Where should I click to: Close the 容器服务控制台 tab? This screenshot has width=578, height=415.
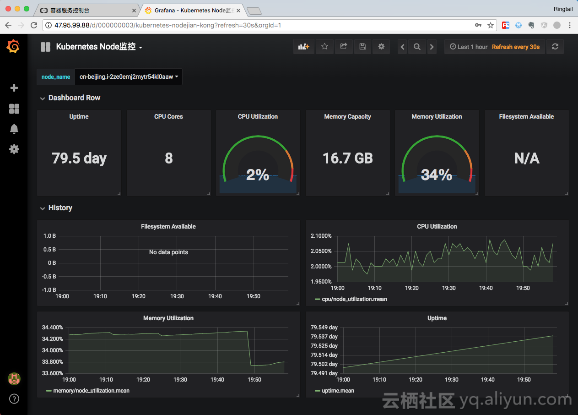pyautogui.click(x=134, y=10)
